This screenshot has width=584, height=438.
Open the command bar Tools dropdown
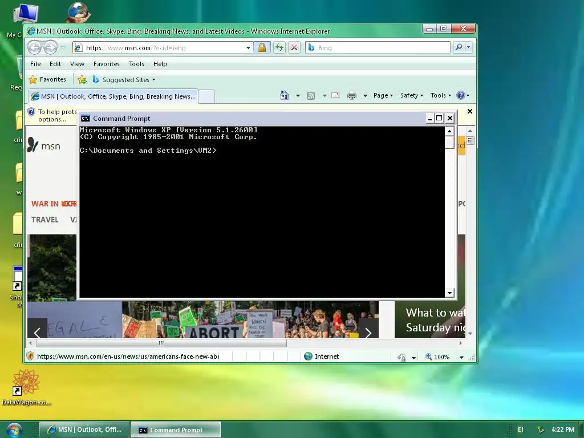pos(441,95)
